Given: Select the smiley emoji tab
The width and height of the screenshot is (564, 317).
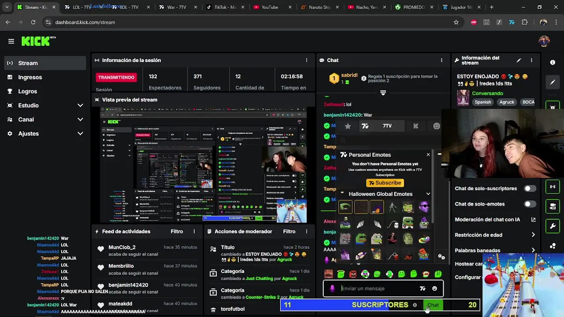Looking at the screenshot, I should point(436,126).
